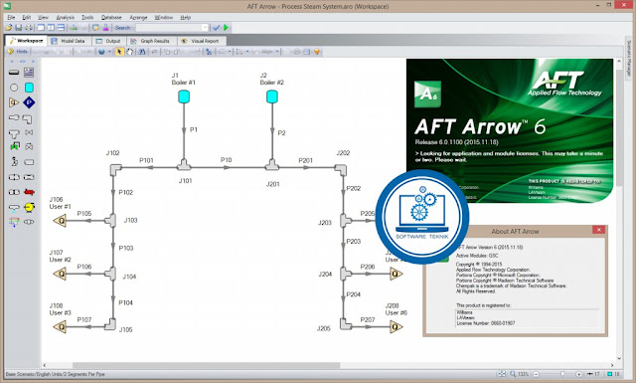Click the Print toolbar icon
Image resolution: width=636 pixels, height=383 pixels.
[x=29, y=28]
